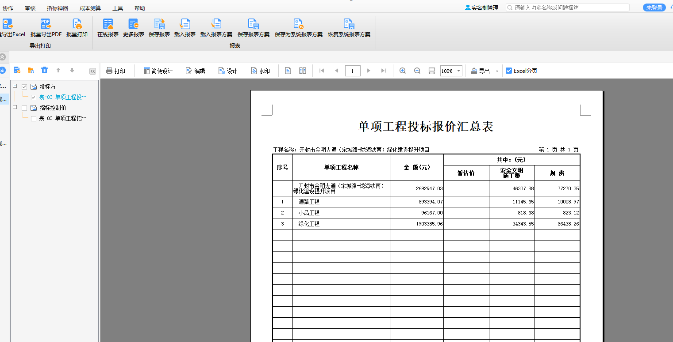Click the 2692947.03 amount cell
Viewport: 673px width, 342px height.
click(x=417, y=188)
